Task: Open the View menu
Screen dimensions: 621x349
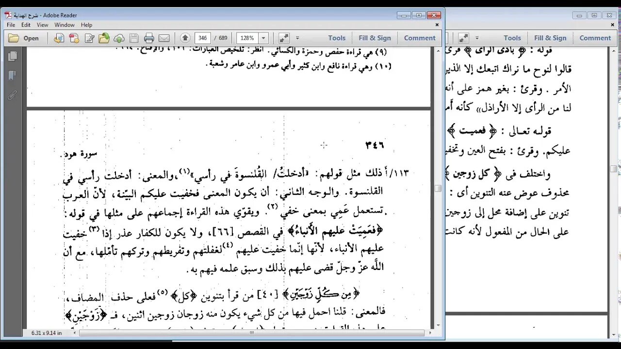Action: 42,25
